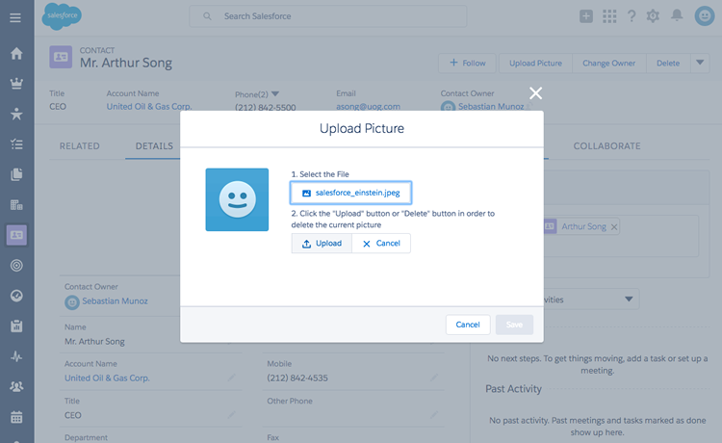This screenshot has width=722, height=443.
Task: Open the crown Opportunities sidebar icon
Action: click(16, 84)
